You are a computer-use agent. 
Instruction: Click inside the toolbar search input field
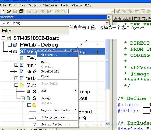[x=89, y=11]
